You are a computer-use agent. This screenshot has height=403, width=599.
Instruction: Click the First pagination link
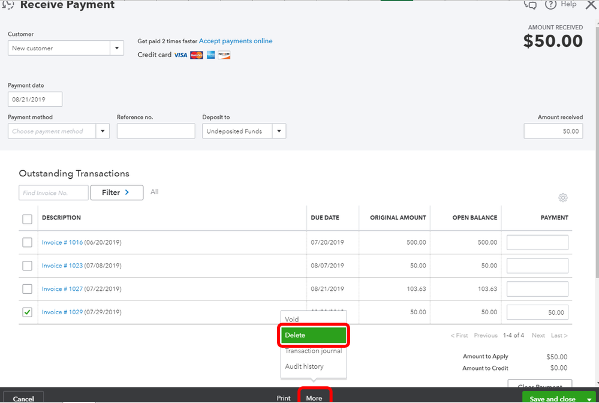click(459, 335)
